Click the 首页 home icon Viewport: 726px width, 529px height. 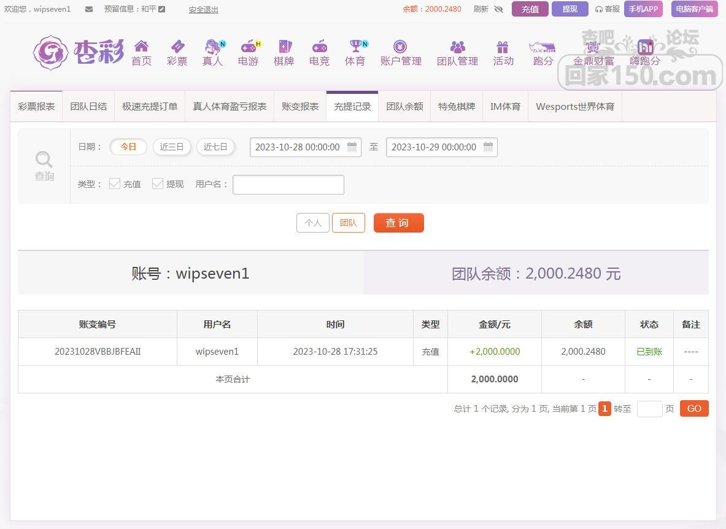[141, 47]
